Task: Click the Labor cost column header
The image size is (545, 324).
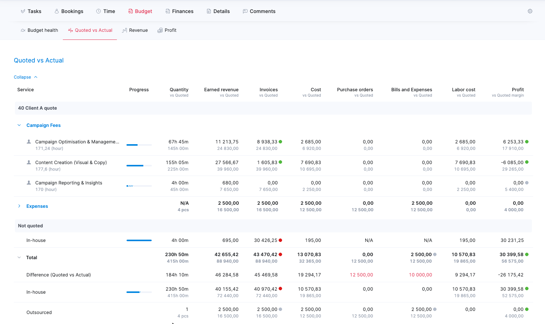Action: point(463,90)
